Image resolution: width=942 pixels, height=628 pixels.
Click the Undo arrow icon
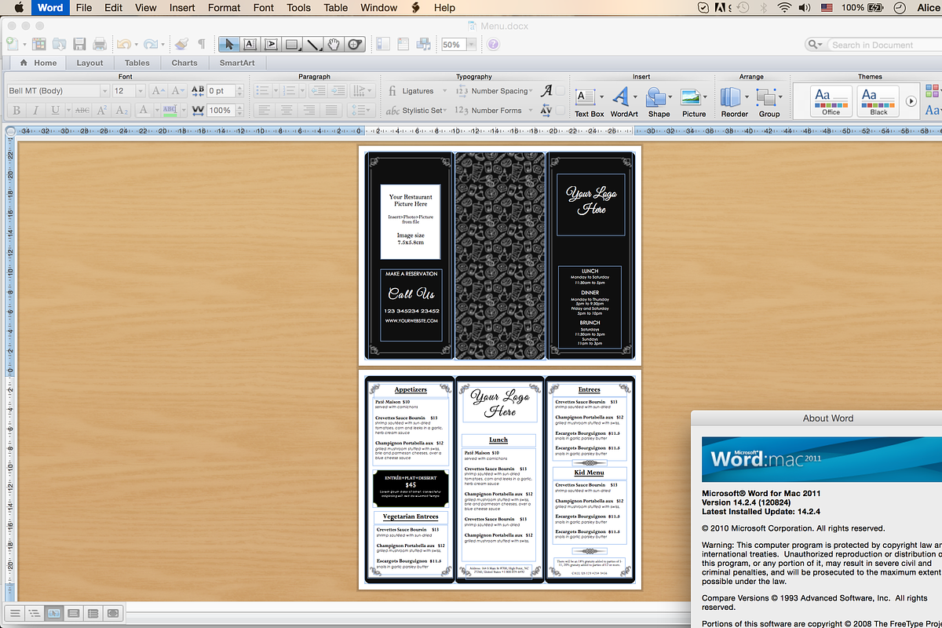tap(123, 45)
